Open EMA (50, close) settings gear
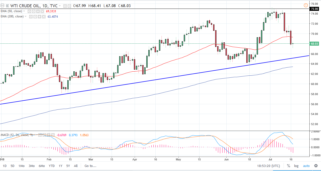 tap(33, 11)
